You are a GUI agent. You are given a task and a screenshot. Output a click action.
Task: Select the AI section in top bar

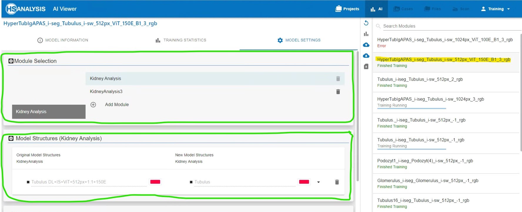click(x=377, y=9)
